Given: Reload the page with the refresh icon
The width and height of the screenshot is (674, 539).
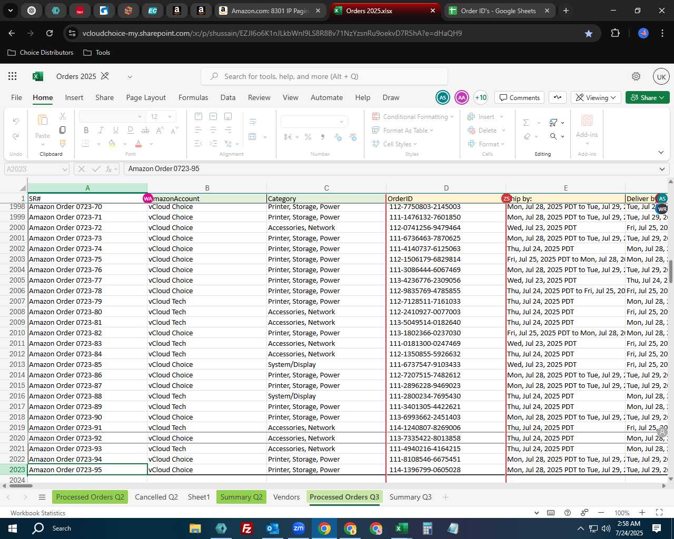Looking at the screenshot, I should (x=49, y=33).
